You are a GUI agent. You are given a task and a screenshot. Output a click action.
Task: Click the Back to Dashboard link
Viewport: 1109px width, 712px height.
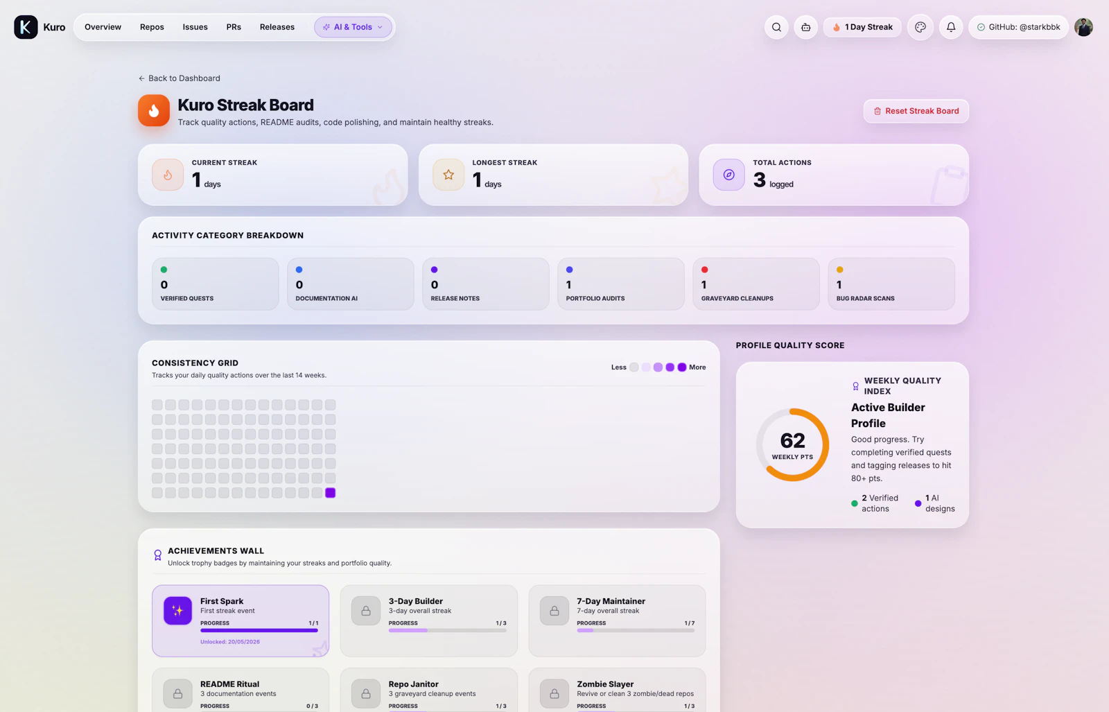180,78
